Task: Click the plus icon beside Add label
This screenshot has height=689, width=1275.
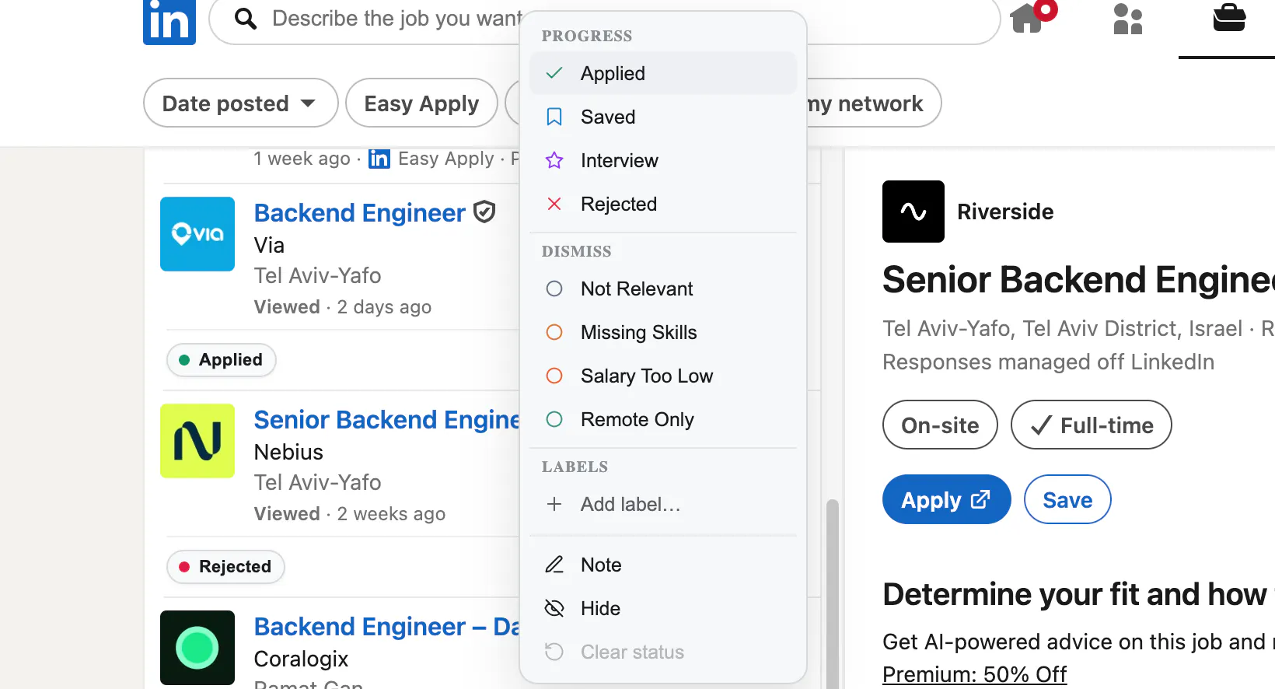Action: coord(554,504)
